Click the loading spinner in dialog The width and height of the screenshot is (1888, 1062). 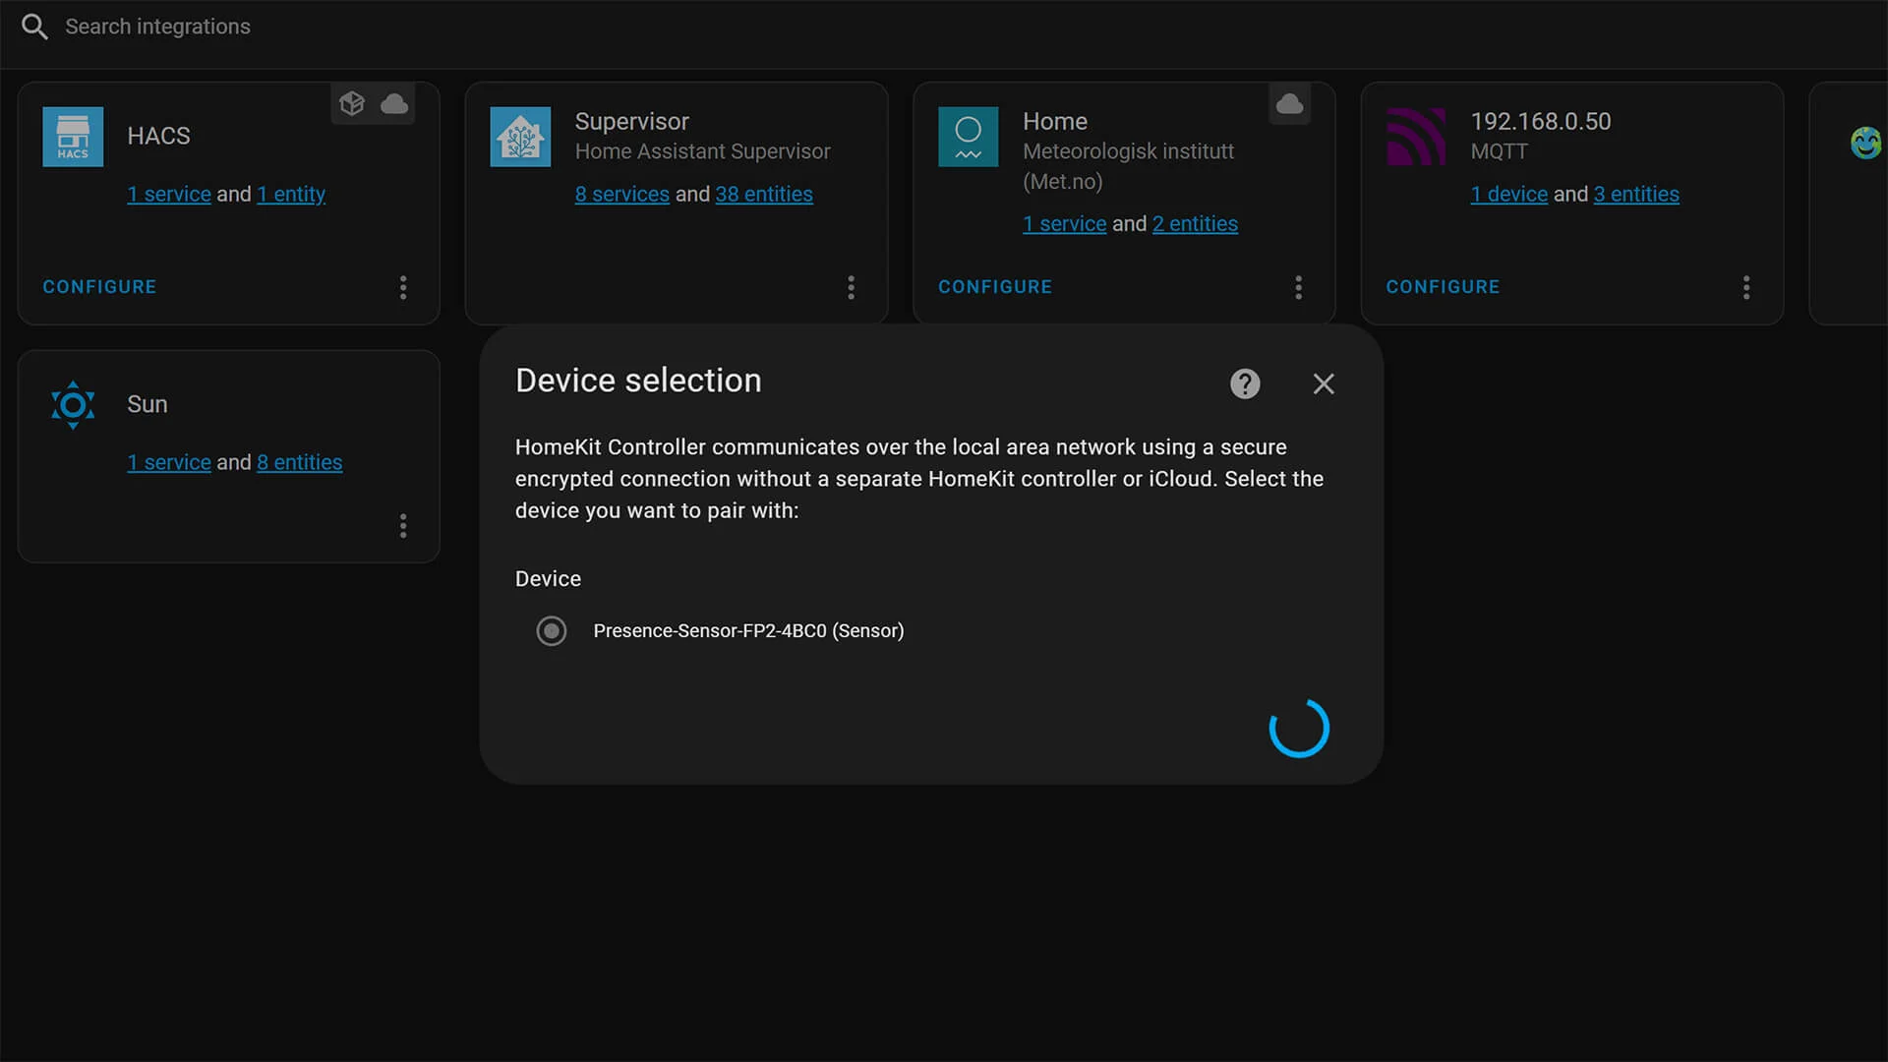click(x=1299, y=728)
